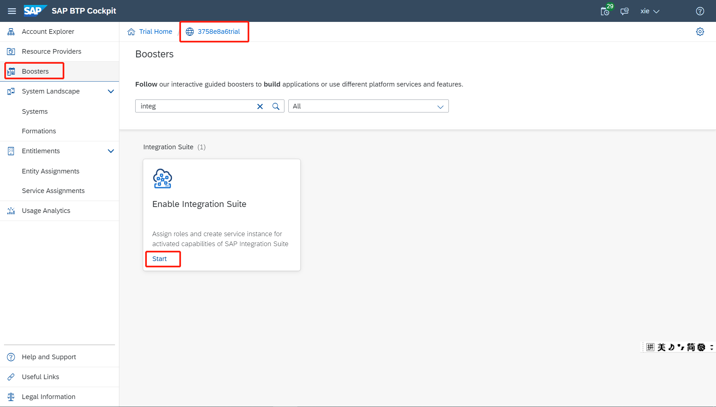
Task: Open the help question mark icon in header
Action: [x=700, y=11]
